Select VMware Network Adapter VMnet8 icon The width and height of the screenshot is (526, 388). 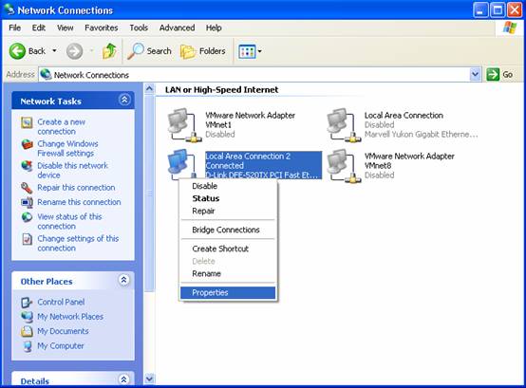[x=344, y=167]
